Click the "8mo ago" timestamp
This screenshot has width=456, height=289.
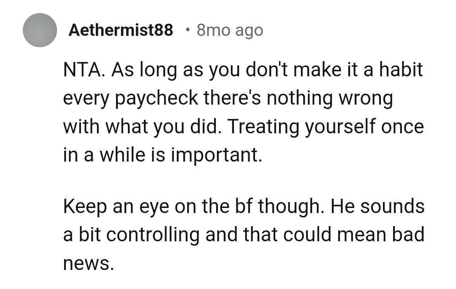pyautogui.click(x=230, y=30)
